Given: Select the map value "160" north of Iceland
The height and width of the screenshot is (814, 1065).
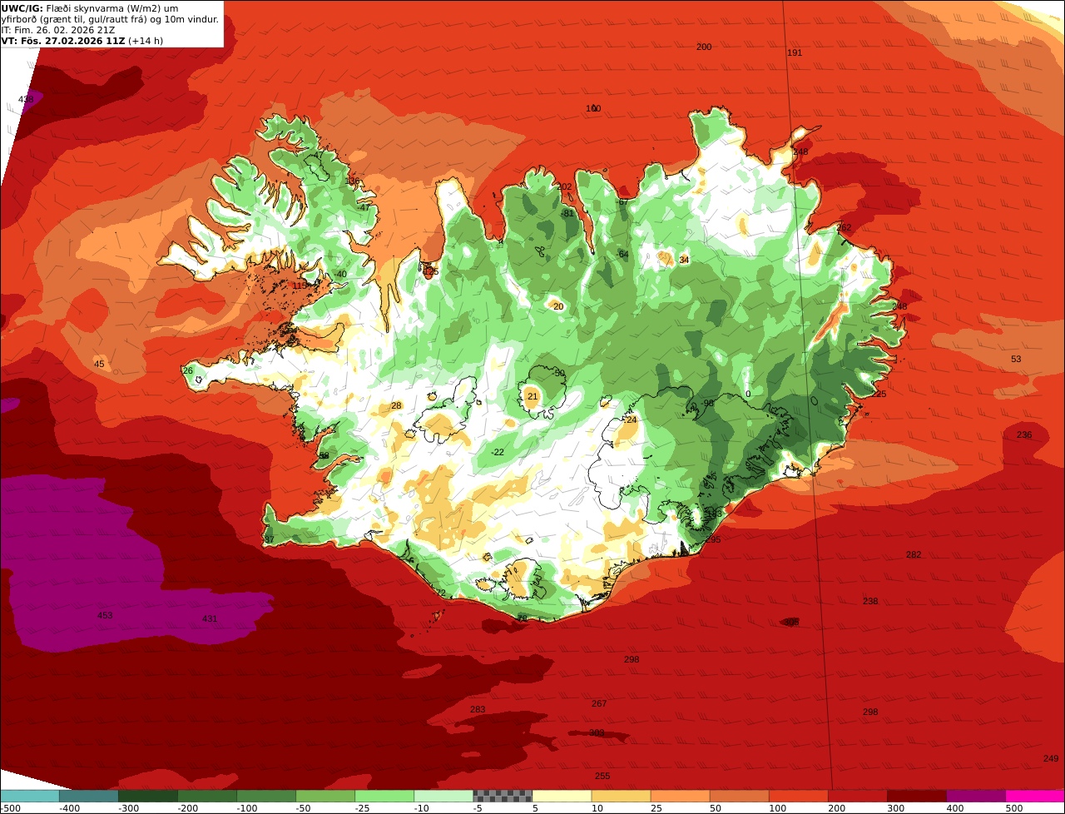Looking at the screenshot, I should 593,109.
